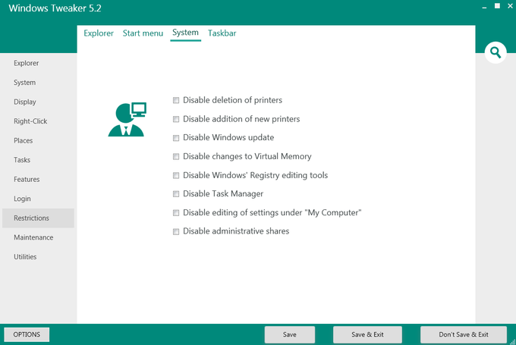Viewport: 516px width, 345px height.
Task: Switch to the Taskbar tab
Action: (x=222, y=33)
